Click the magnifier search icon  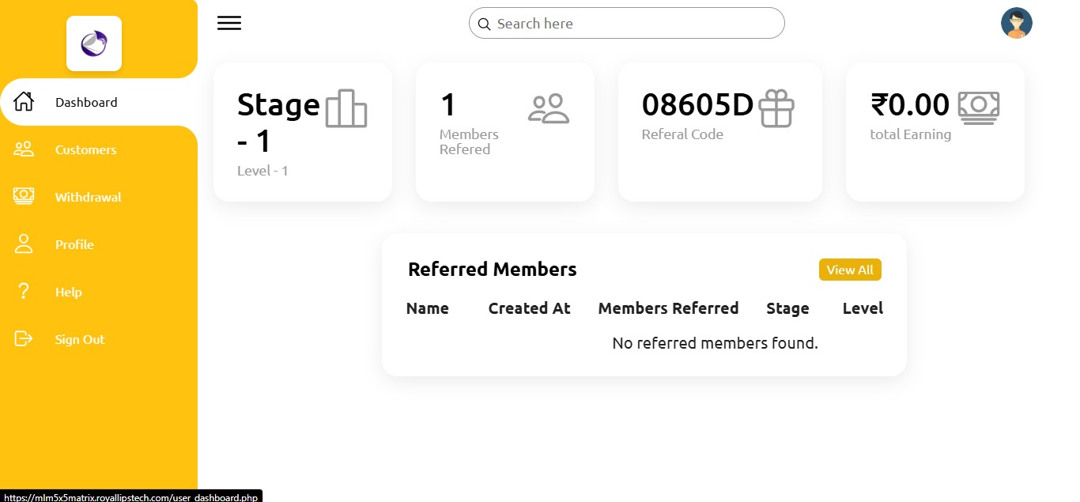point(485,25)
